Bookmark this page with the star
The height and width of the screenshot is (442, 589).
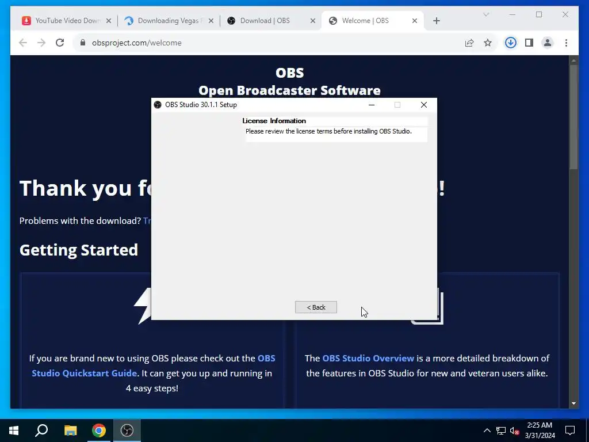(x=488, y=43)
